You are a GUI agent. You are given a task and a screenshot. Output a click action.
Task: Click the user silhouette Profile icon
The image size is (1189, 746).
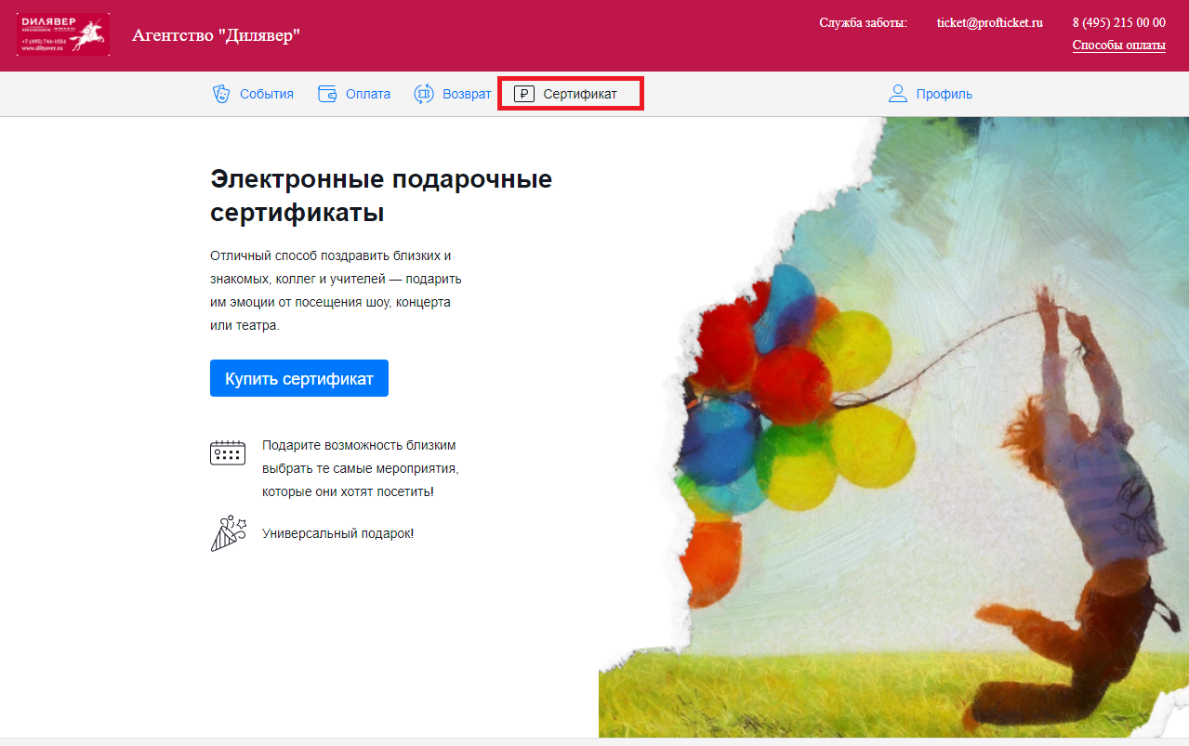click(897, 94)
